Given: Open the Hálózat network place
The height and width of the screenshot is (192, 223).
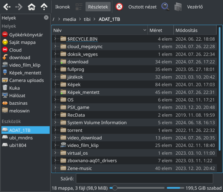Looking at the screenshot, I should click(26, 95).
